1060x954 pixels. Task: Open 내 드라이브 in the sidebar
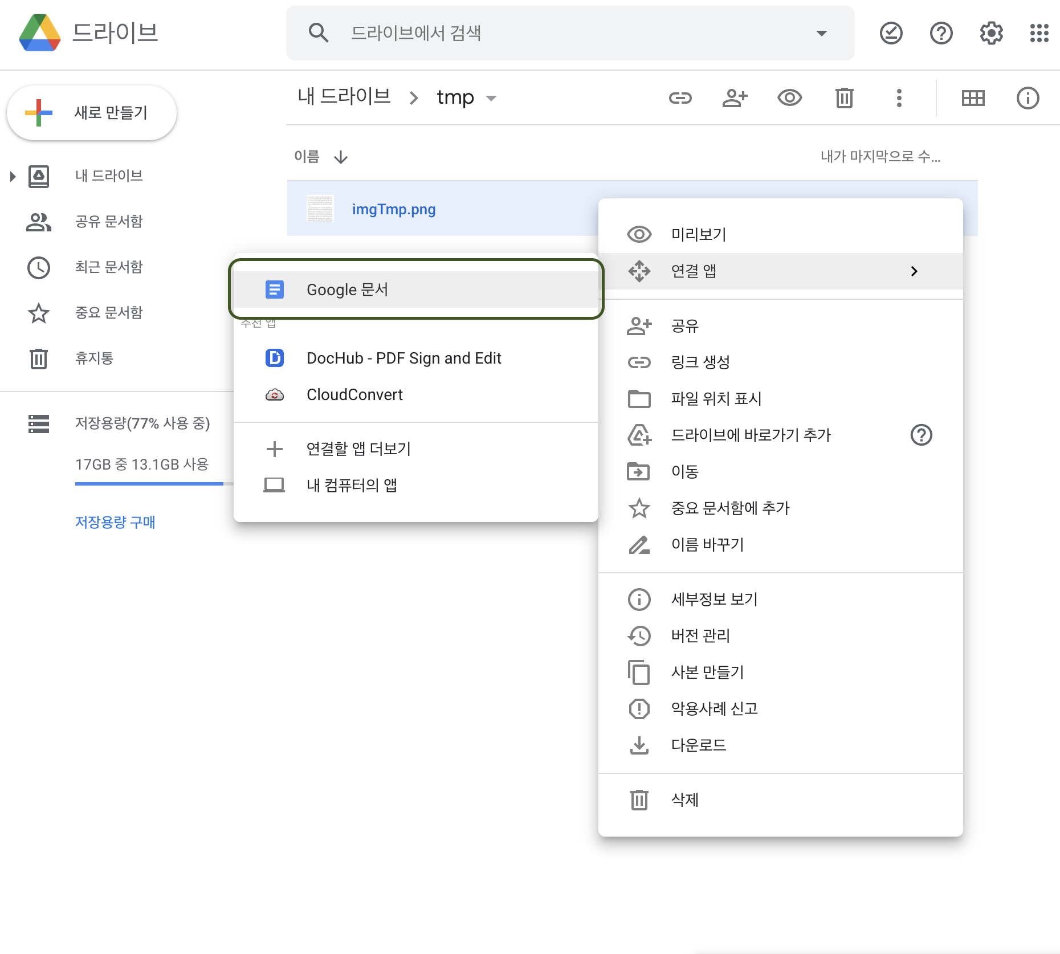[108, 176]
